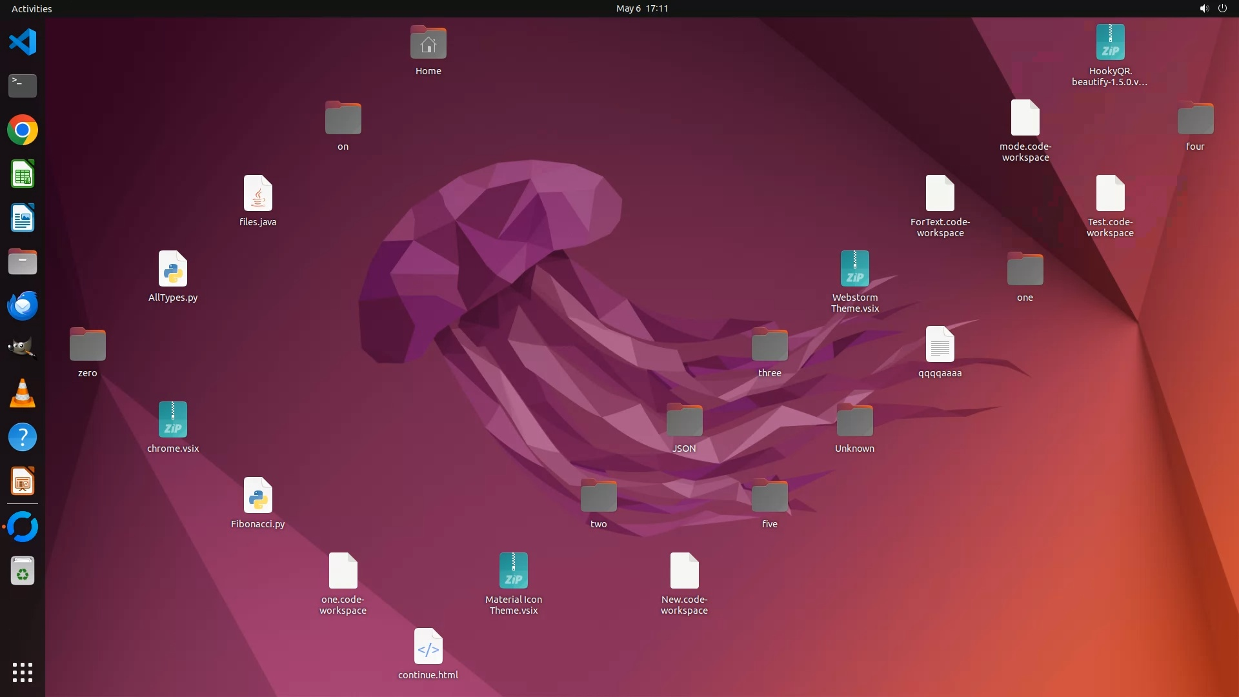Open Visual Studio Code from dock
This screenshot has width=1239, height=697.
(23, 43)
